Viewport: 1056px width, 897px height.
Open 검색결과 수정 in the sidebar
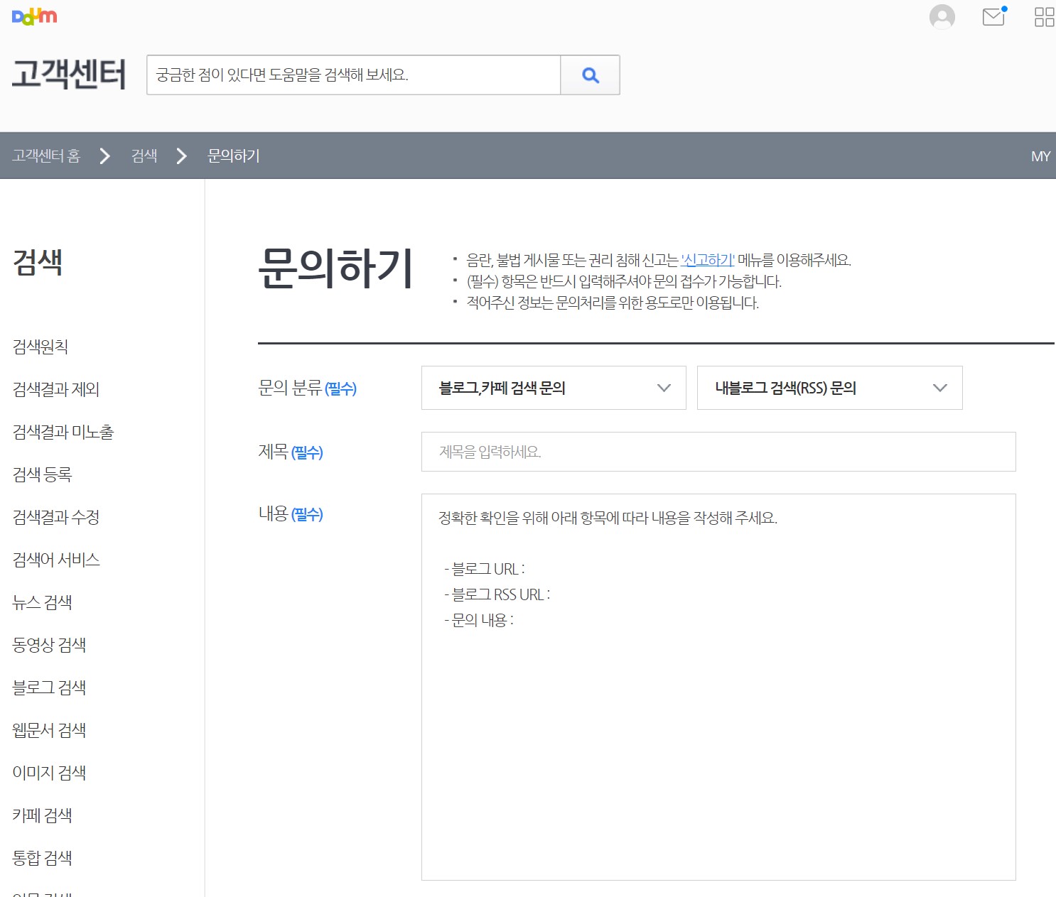click(56, 517)
